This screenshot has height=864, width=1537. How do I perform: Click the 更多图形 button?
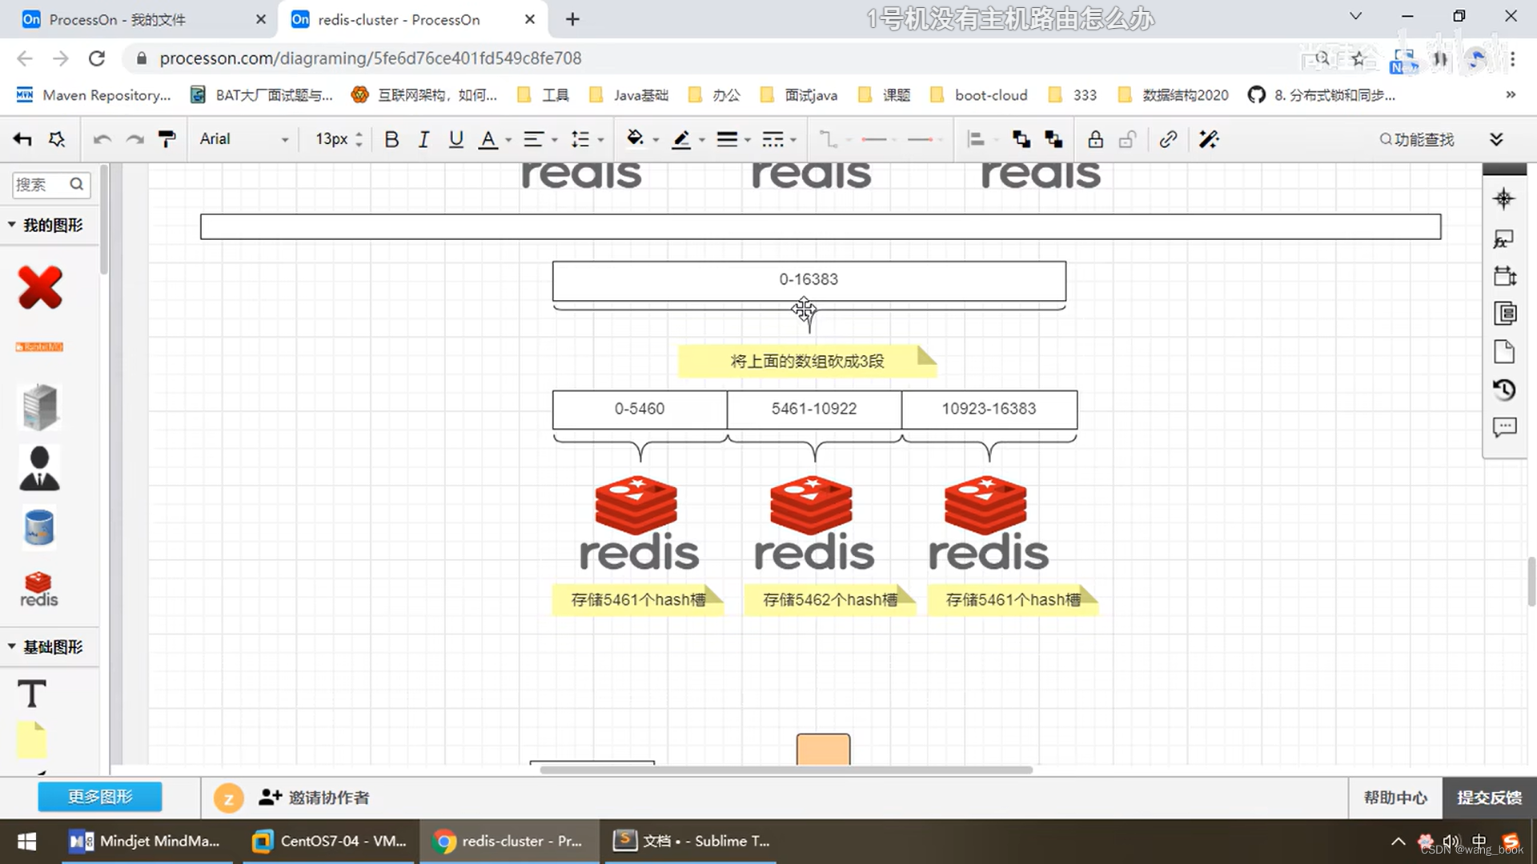point(100,797)
